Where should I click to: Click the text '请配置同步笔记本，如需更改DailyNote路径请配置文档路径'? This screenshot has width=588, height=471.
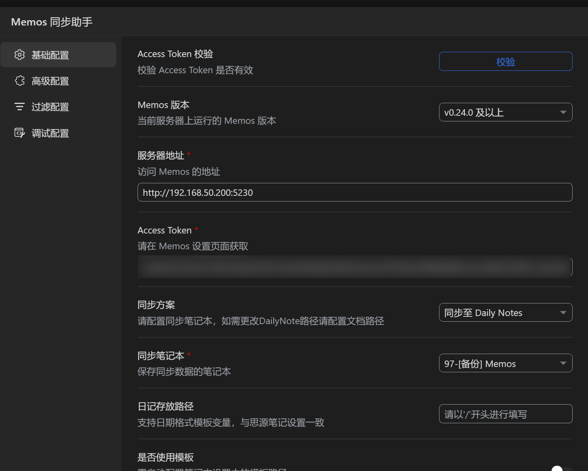[x=261, y=321]
